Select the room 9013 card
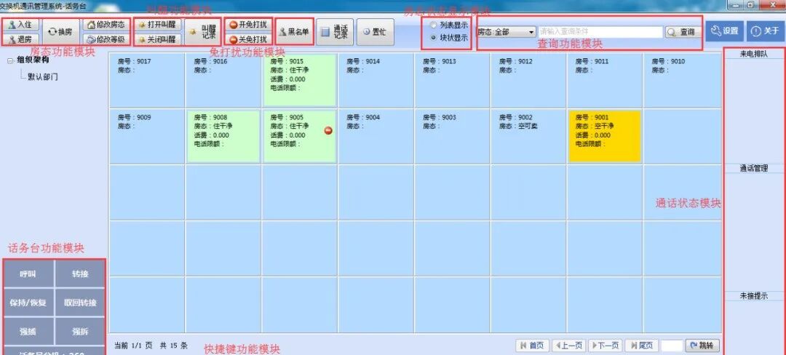Viewport: 786px width, 355px height. tap(452, 80)
